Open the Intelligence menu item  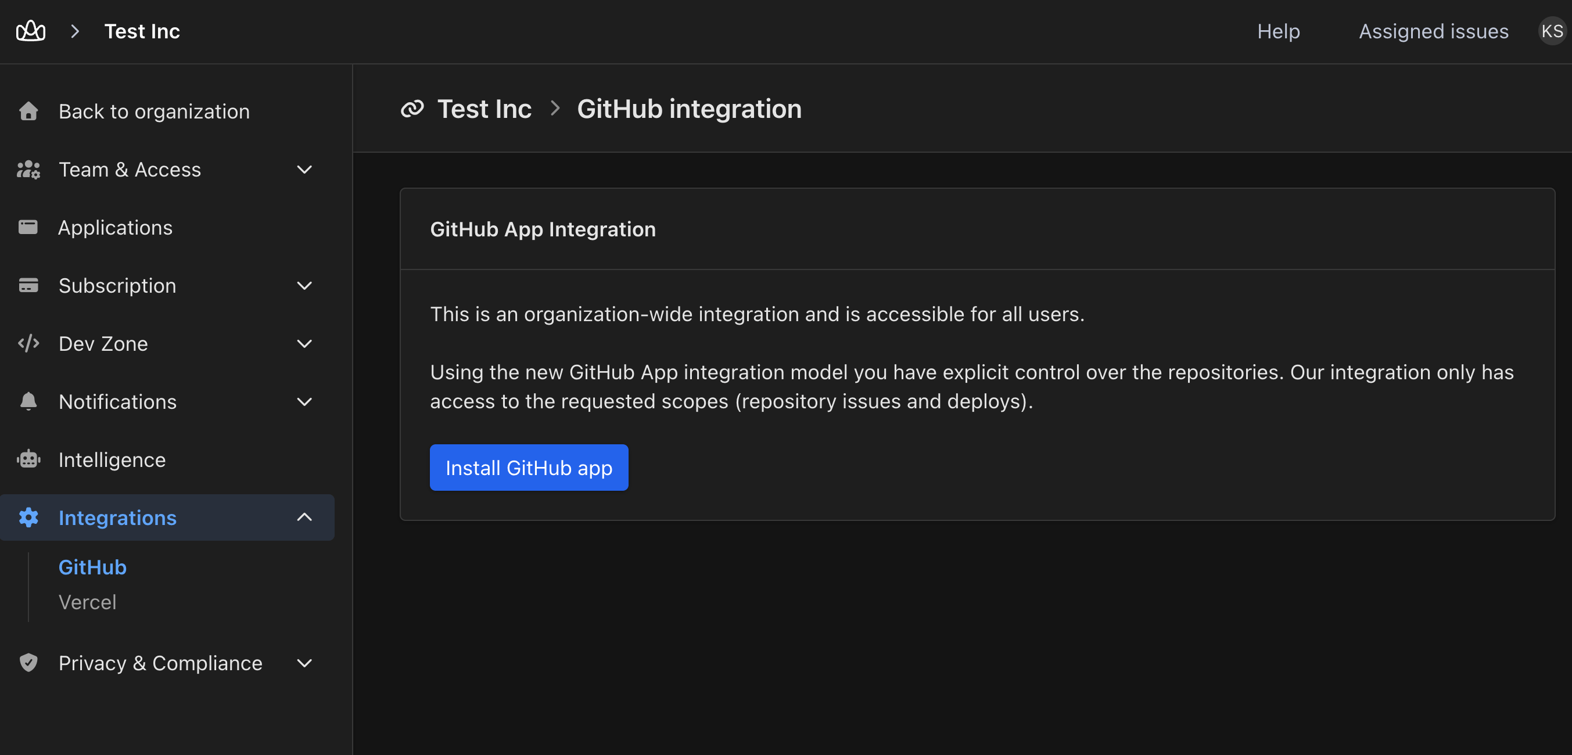pyautogui.click(x=167, y=459)
